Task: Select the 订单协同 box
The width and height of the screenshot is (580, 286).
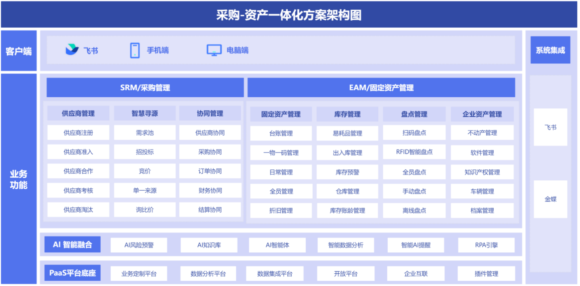Action: click(210, 171)
